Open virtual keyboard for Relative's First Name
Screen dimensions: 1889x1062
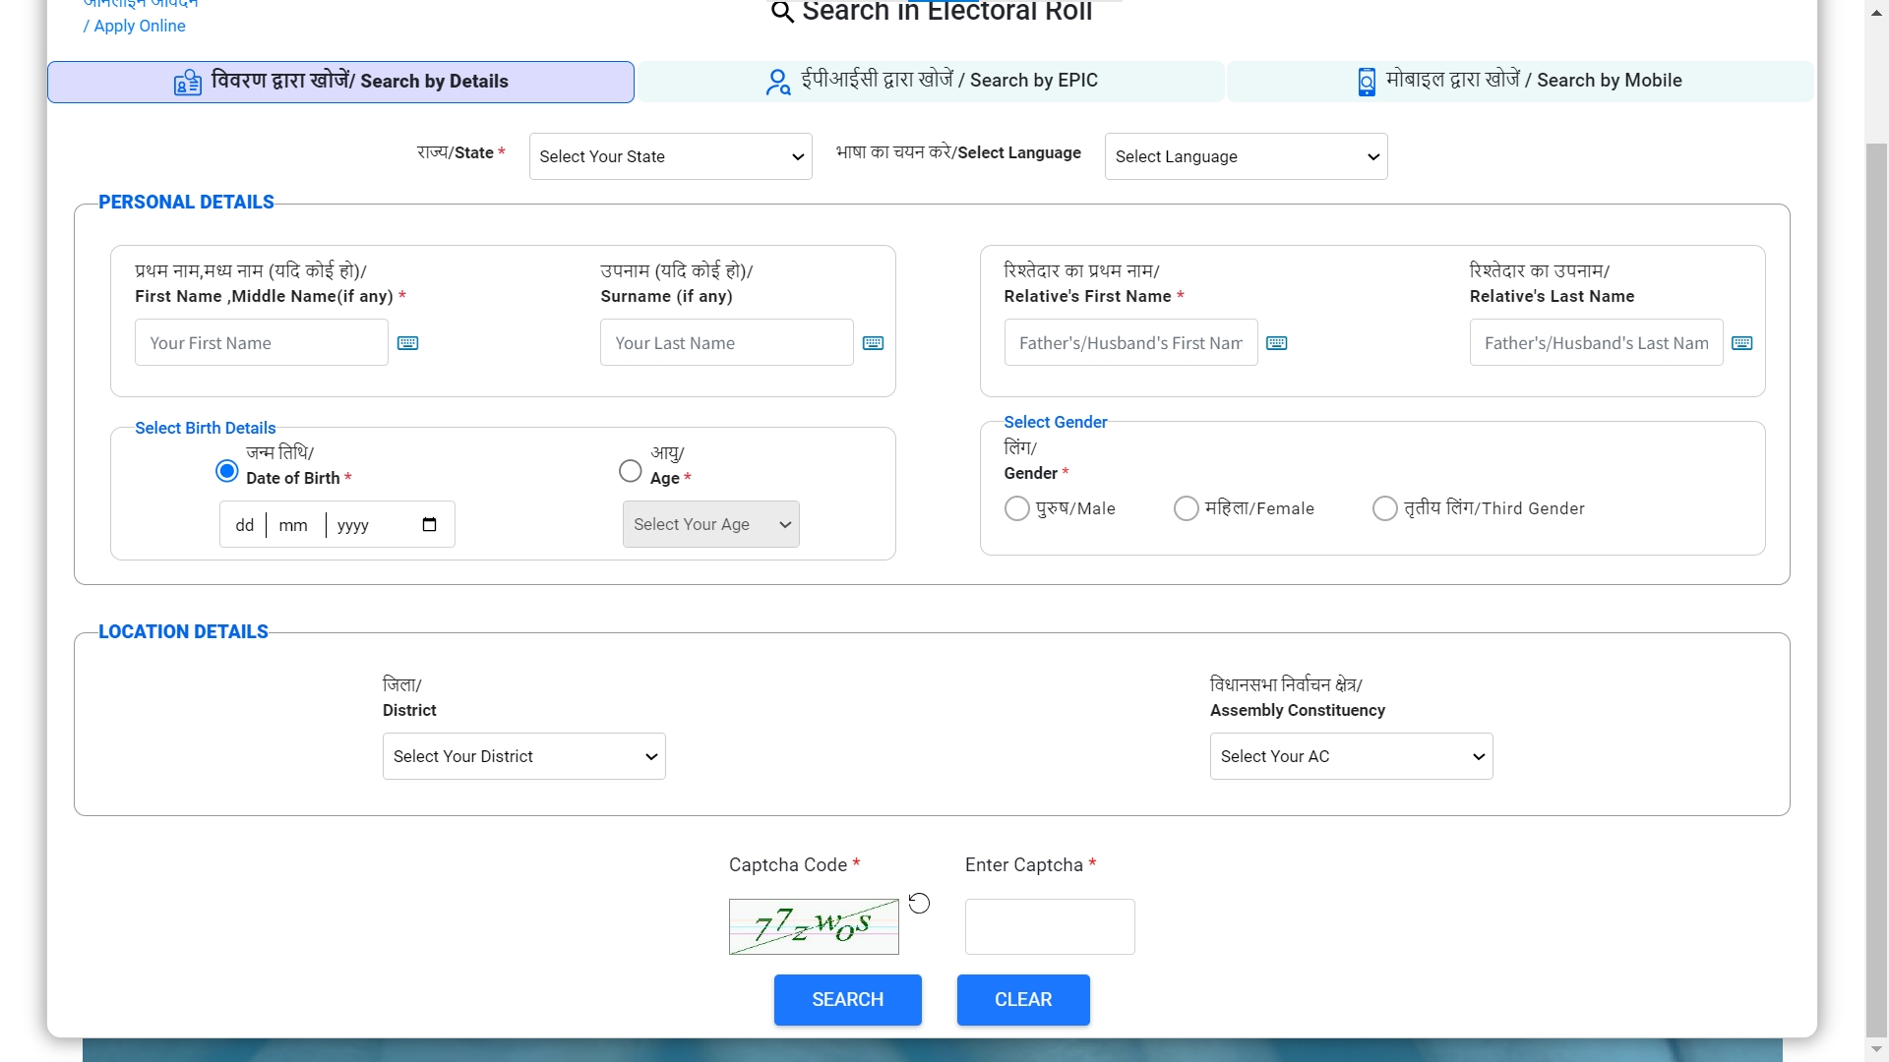click(x=1276, y=343)
